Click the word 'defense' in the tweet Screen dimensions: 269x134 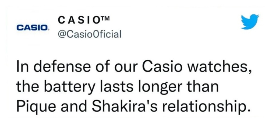[x=62, y=66]
